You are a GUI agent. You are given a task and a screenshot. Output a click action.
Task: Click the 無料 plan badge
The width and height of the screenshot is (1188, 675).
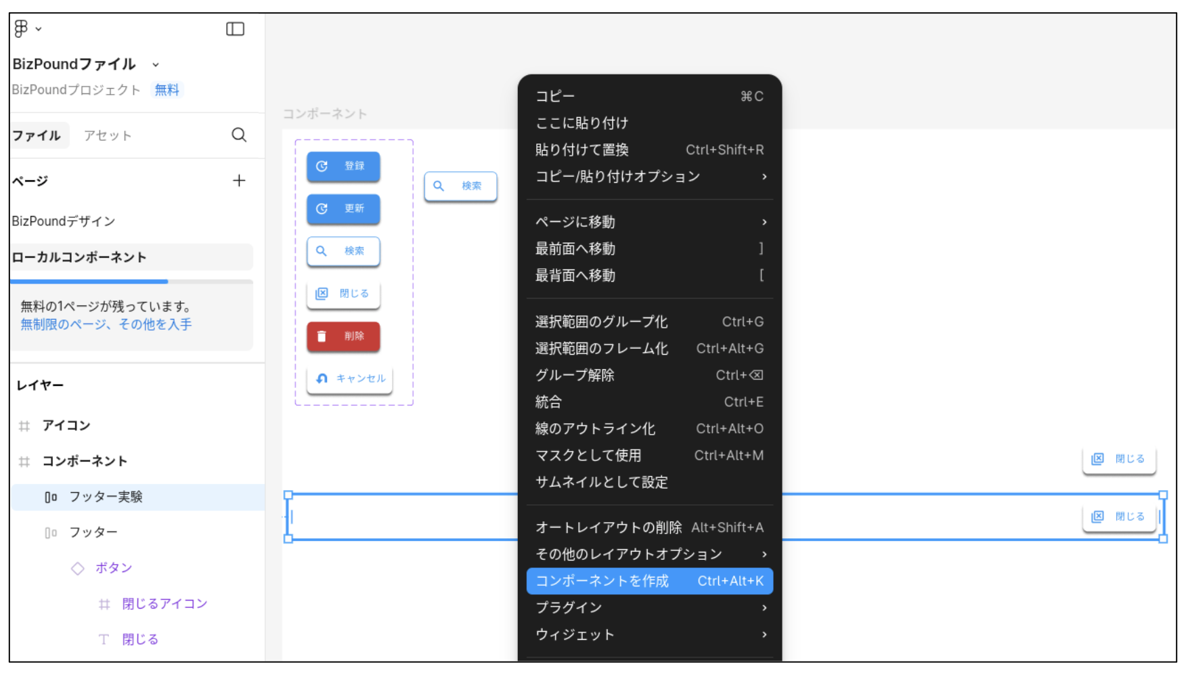[167, 90]
